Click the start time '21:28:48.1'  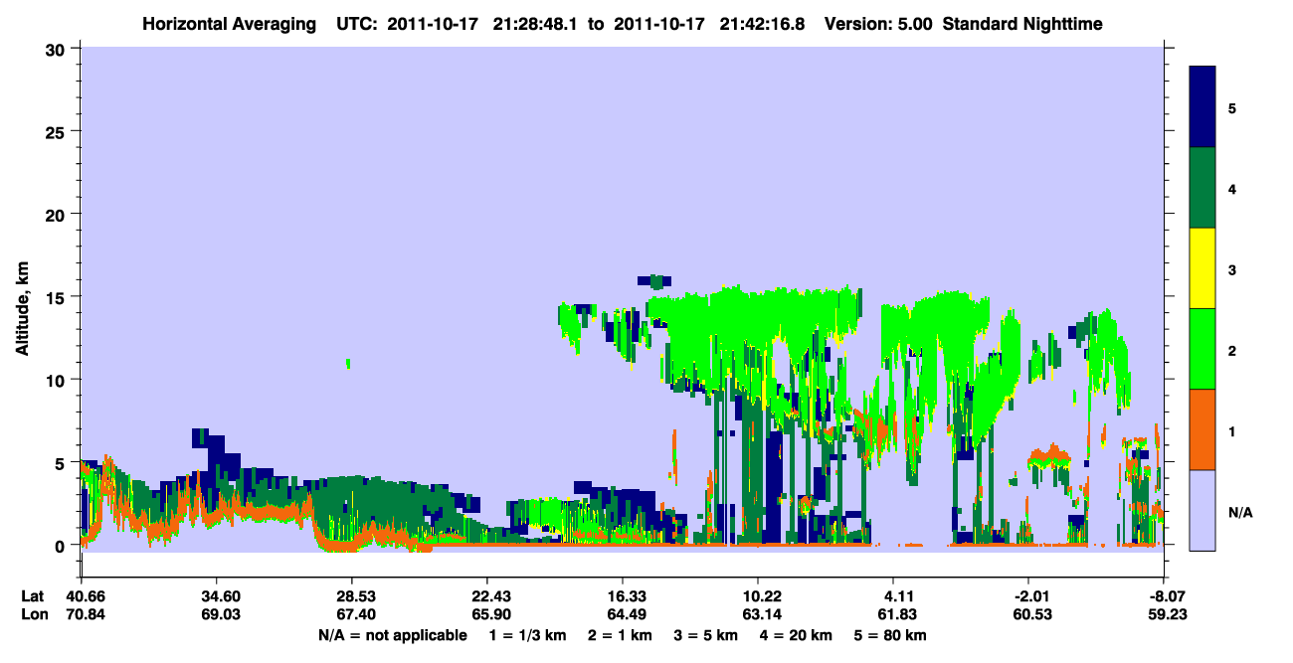pos(537,23)
